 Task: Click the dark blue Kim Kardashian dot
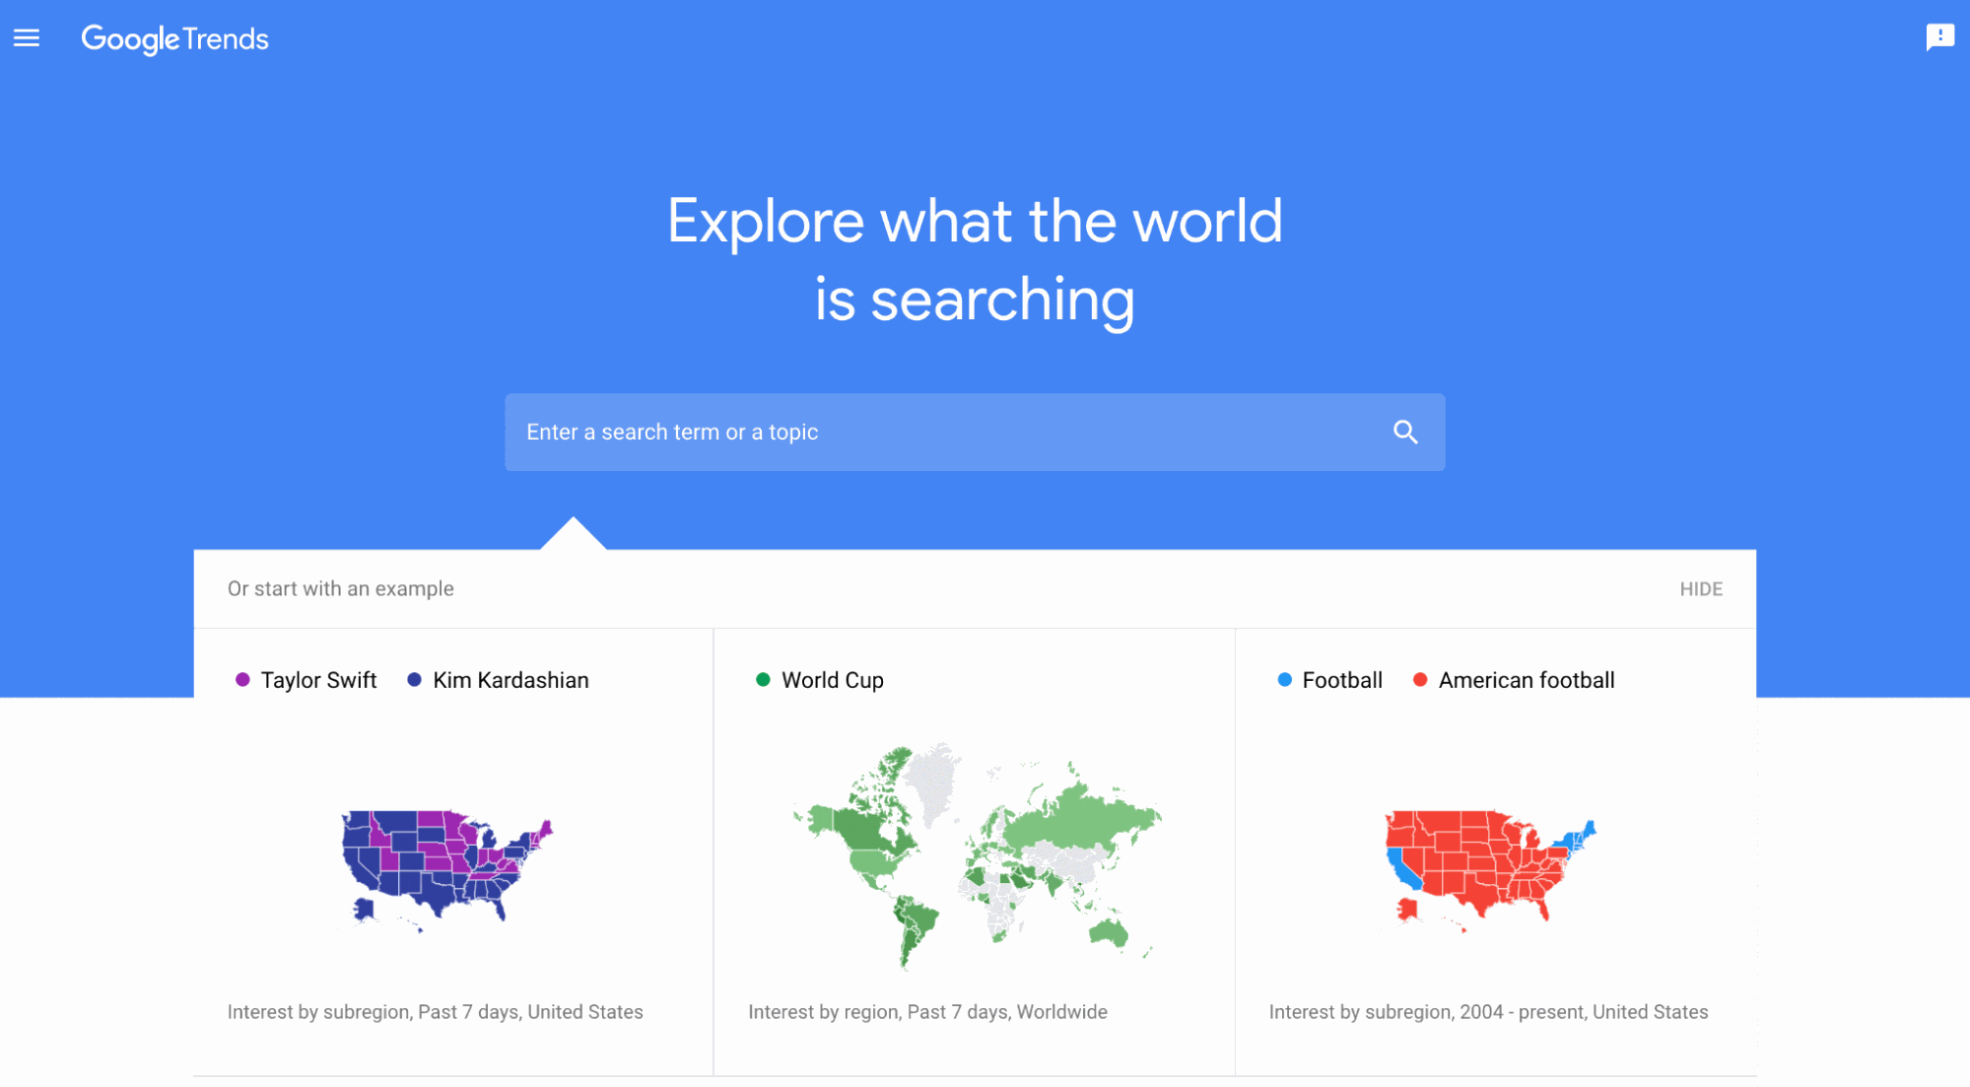pyautogui.click(x=415, y=680)
